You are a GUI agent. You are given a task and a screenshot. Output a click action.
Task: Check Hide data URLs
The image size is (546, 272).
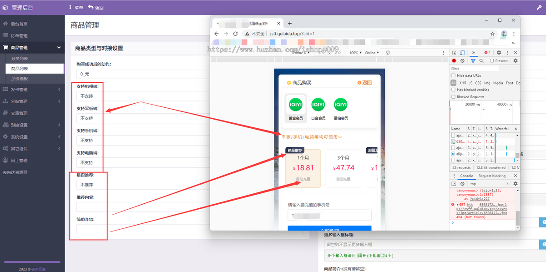(x=453, y=76)
